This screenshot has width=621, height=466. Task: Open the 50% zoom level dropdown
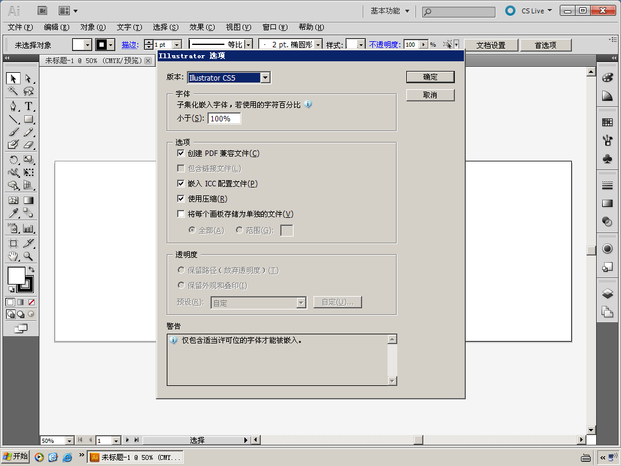click(x=69, y=441)
